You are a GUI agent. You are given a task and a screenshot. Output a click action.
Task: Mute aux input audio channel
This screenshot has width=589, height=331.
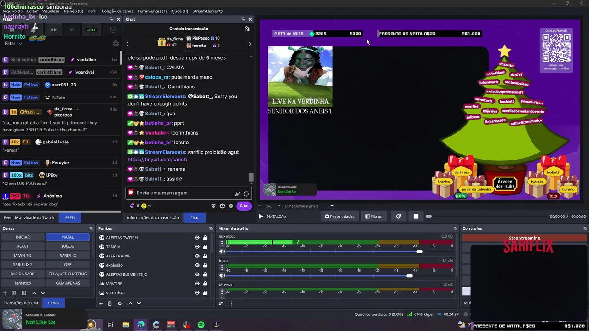tap(222, 251)
